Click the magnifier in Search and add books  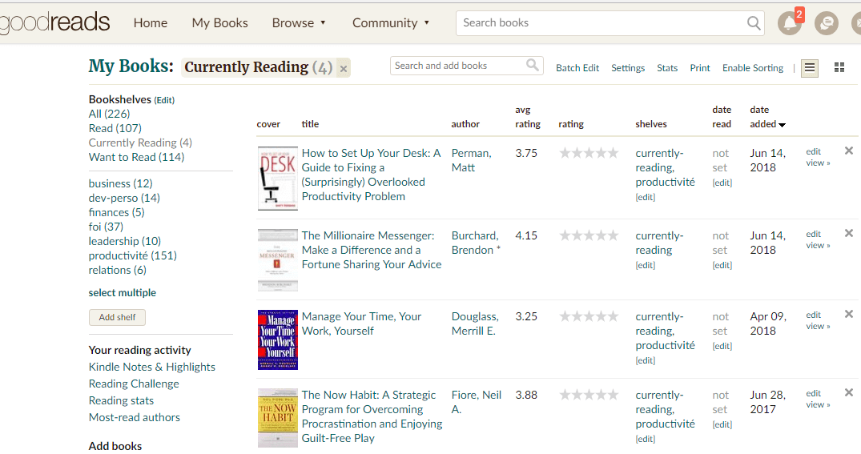pos(532,66)
